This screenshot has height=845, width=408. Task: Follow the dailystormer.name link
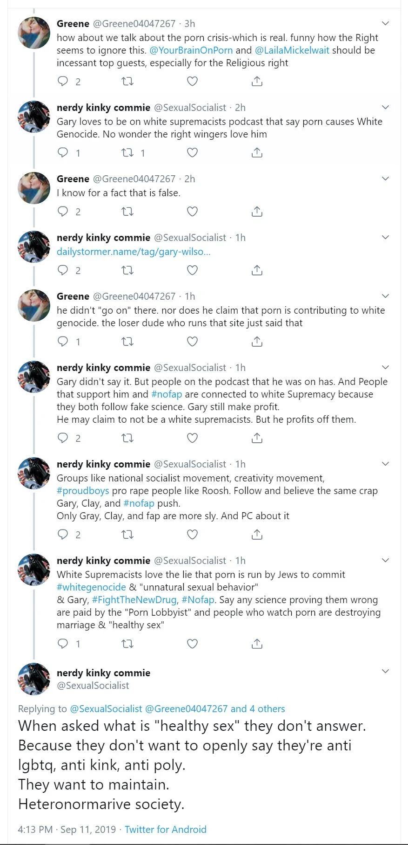point(134,252)
